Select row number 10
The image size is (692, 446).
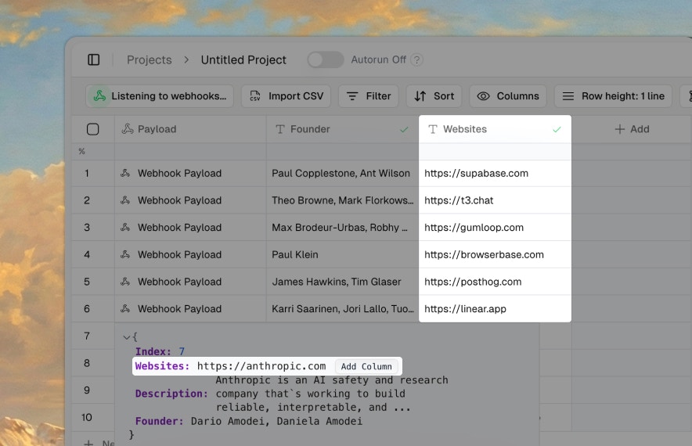[87, 417]
